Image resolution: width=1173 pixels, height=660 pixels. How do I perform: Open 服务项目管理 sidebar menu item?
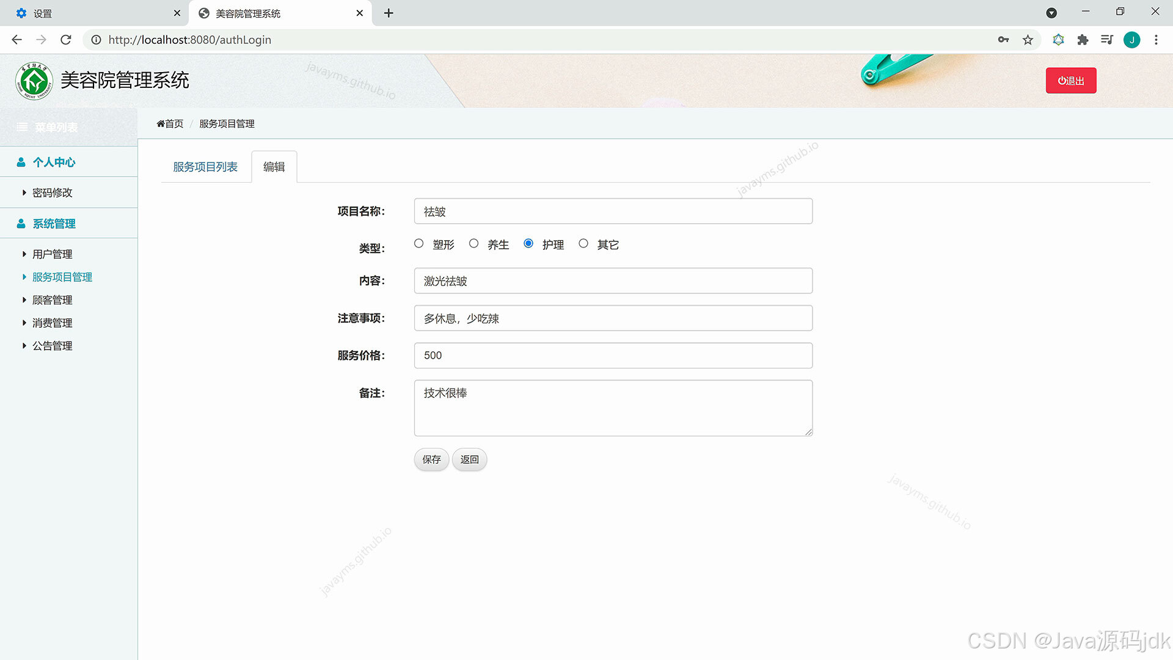[x=62, y=277]
